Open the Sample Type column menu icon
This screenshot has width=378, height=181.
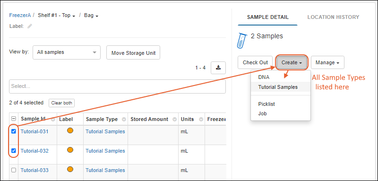tap(124, 119)
